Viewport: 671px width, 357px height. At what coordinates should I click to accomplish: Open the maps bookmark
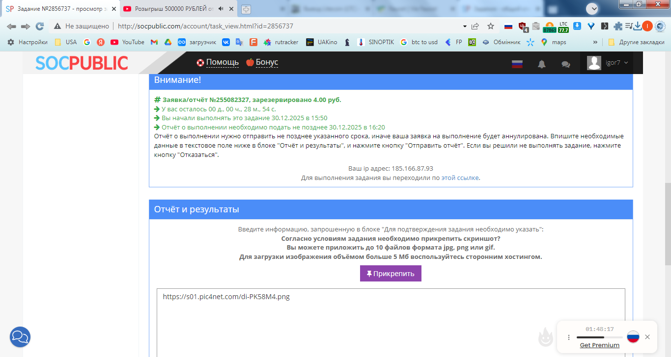[x=554, y=42]
